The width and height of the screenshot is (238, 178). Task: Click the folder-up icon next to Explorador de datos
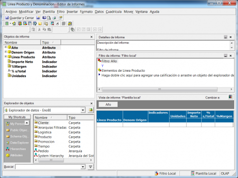click(x=91, y=110)
